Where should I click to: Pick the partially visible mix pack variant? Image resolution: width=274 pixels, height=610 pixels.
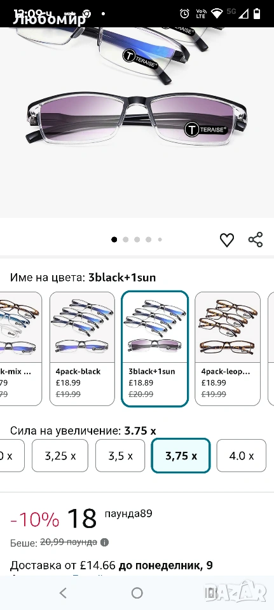[20, 349]
